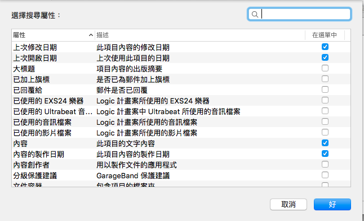Enable the 已回覆給 checkbox
Viewport: 364px width, 221px height.
coord(325,89)
